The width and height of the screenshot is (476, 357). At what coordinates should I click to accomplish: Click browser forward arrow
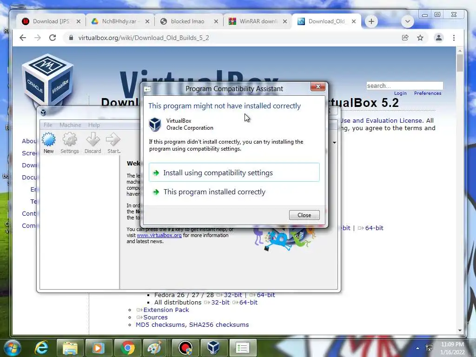point(38,38)
